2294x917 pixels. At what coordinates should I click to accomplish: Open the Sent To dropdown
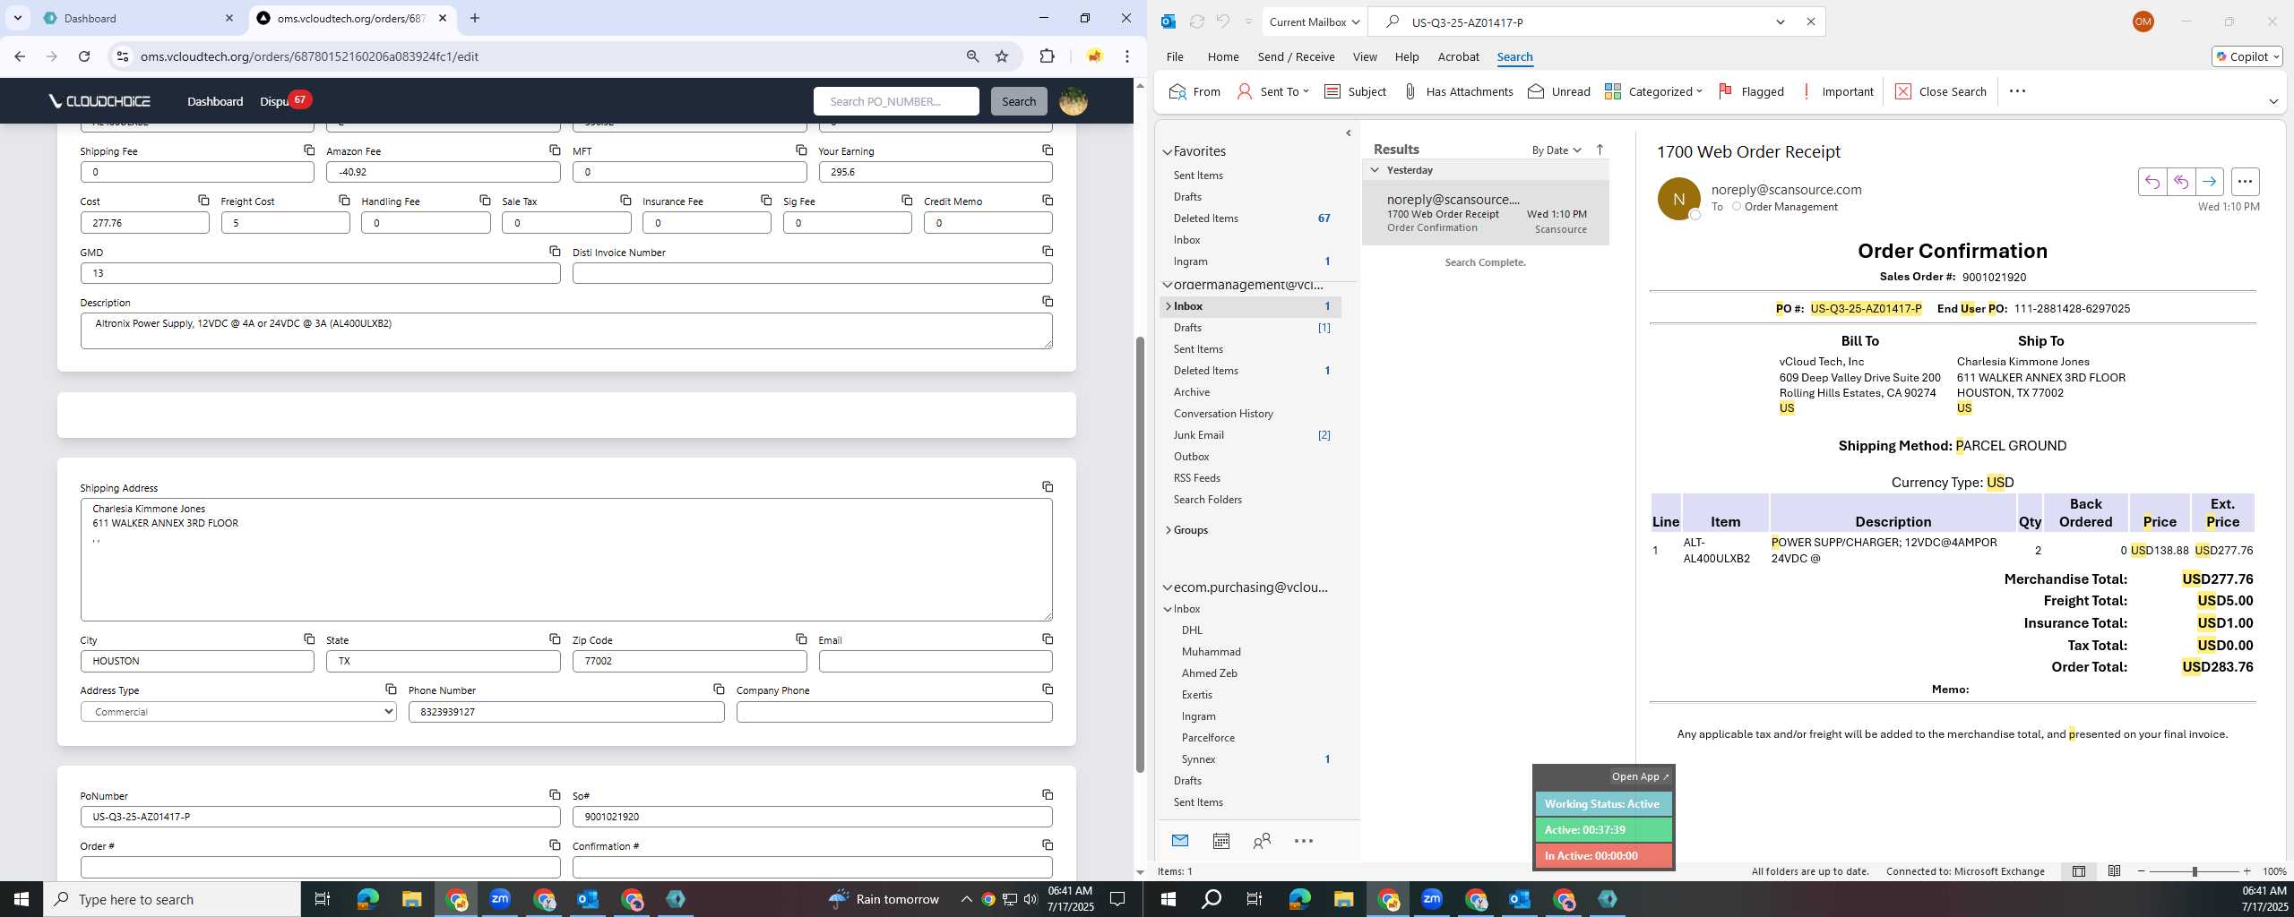1272,91
